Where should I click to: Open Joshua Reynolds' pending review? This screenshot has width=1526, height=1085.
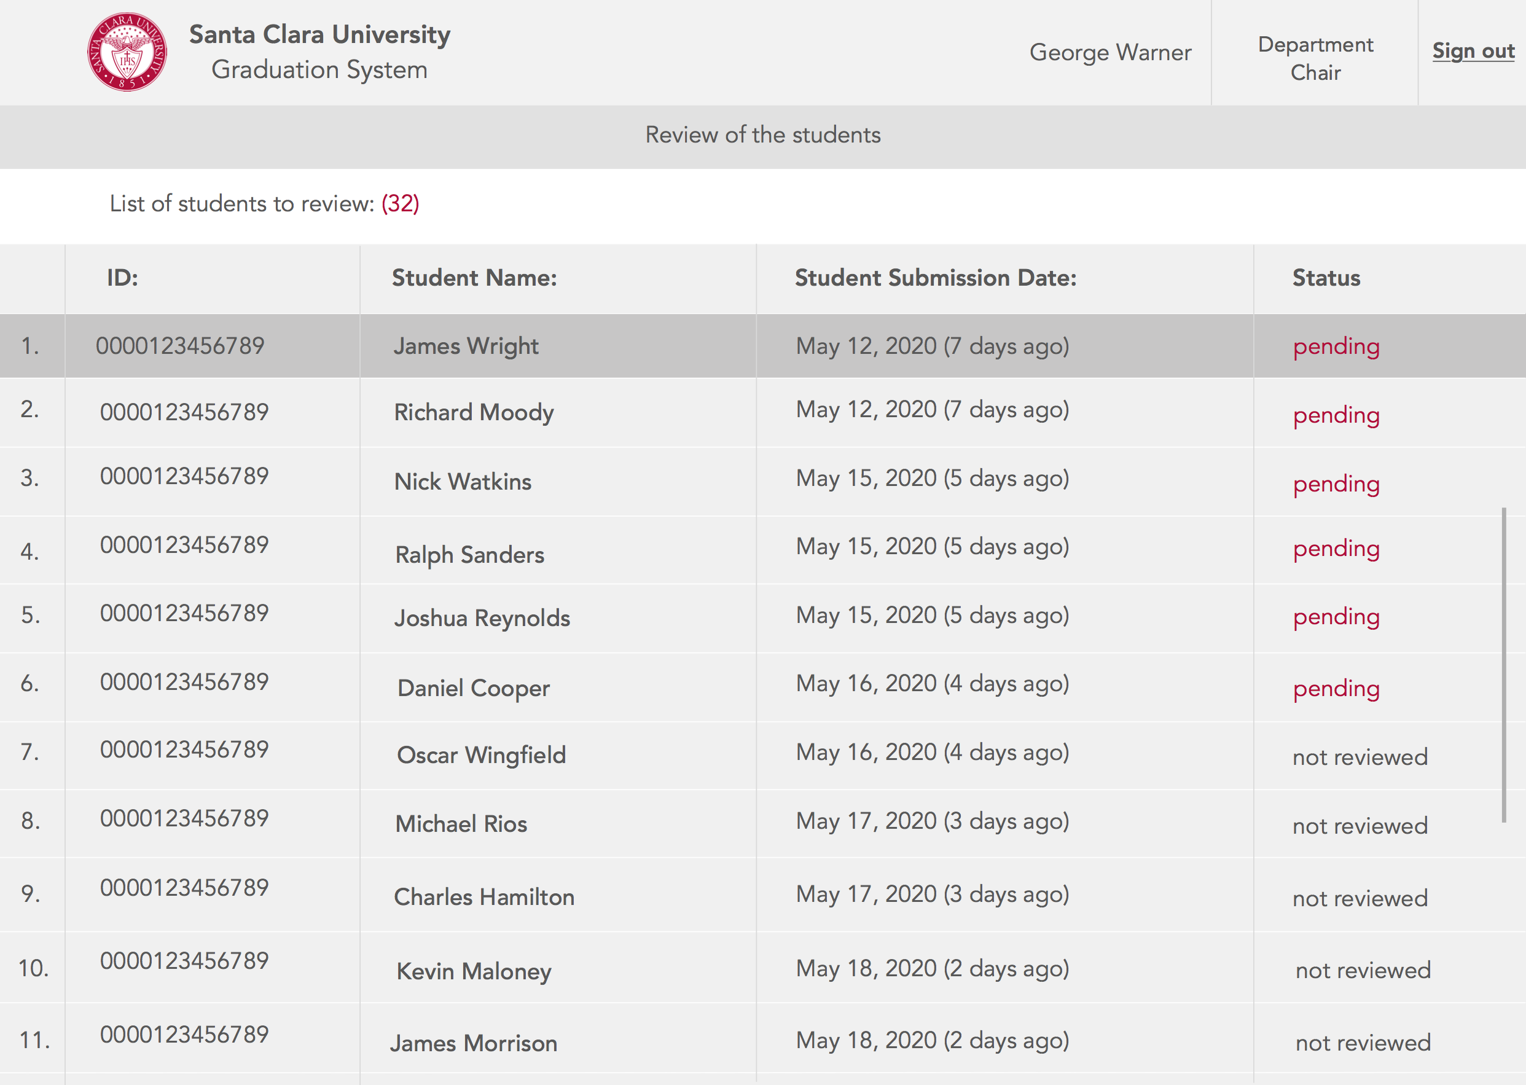coord(483,619)
